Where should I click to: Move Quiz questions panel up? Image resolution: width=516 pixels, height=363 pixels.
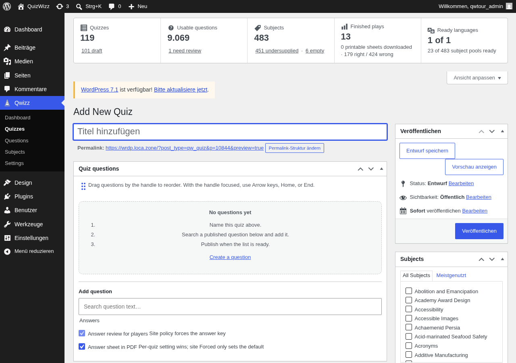point(360,169)
